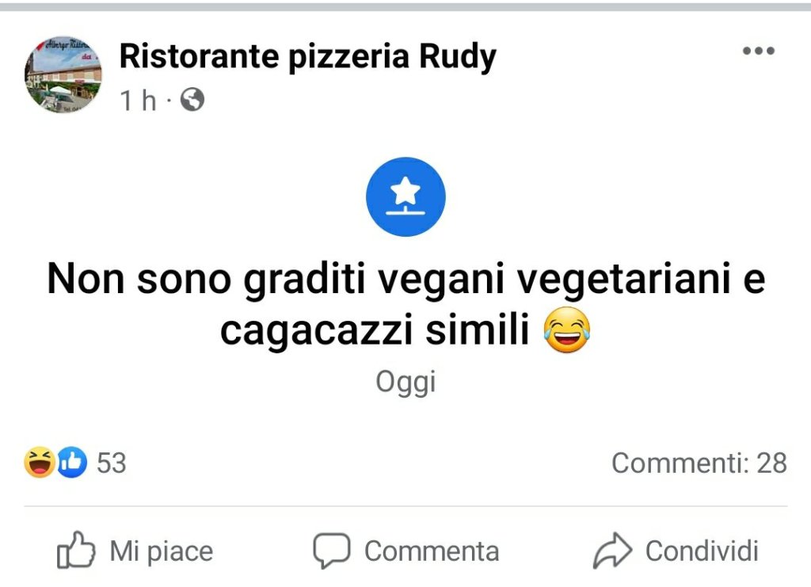Open the post options three-dot menu
The width and height of the screenshot is (811, 587).
758,51
